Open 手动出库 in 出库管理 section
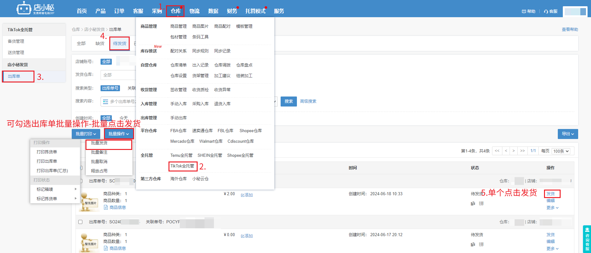591x253 pixels. [179, 118]
